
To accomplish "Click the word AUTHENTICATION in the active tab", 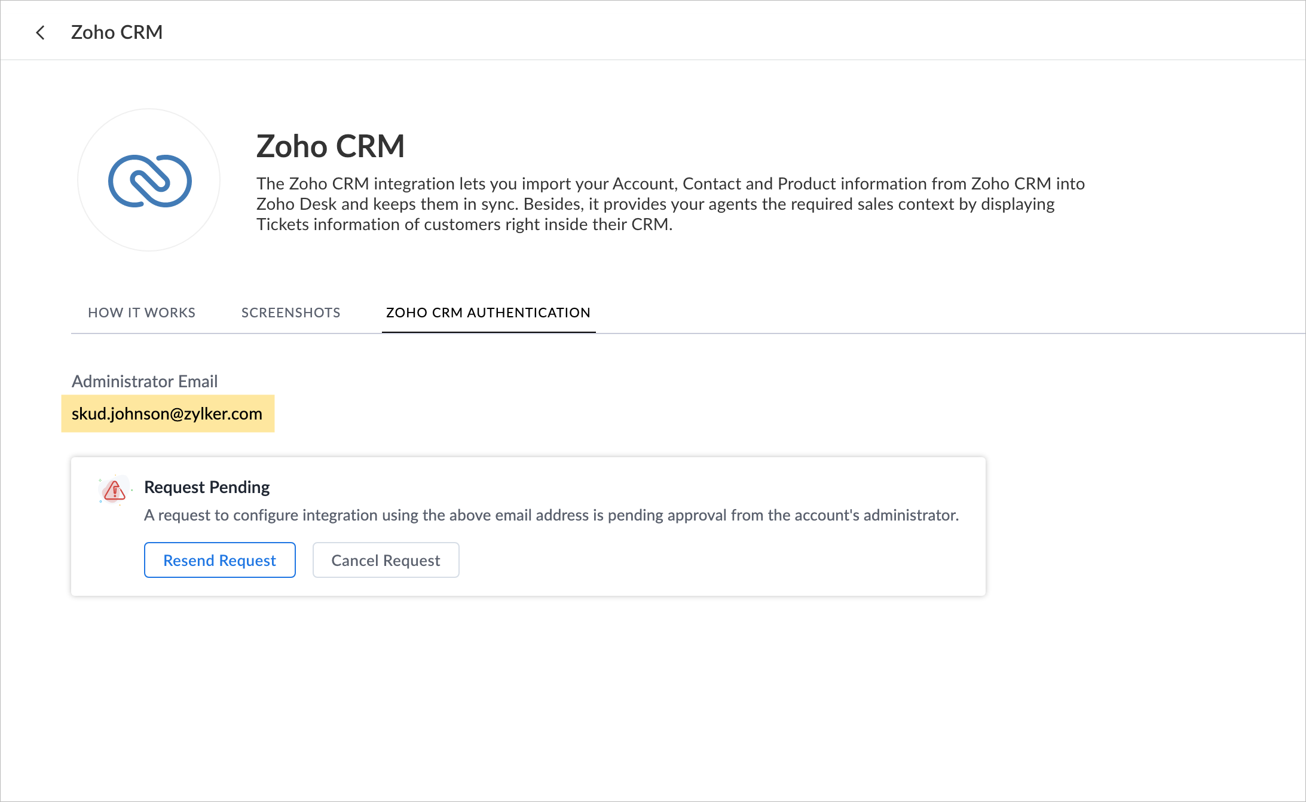I will click(528, 313).
